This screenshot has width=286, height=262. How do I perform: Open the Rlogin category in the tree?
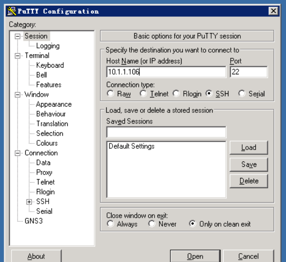[46, 192]
